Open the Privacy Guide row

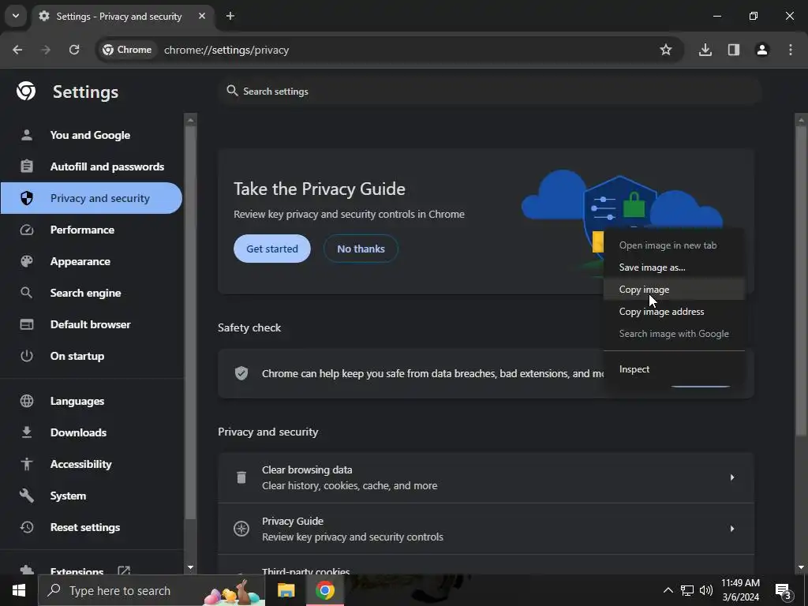[486, 529]
